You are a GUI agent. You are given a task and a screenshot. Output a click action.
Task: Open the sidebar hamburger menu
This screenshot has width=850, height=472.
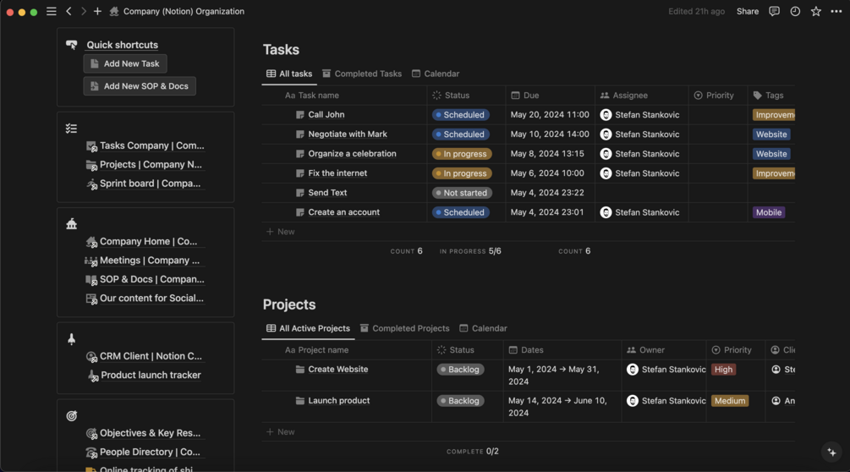coord(52,12)
